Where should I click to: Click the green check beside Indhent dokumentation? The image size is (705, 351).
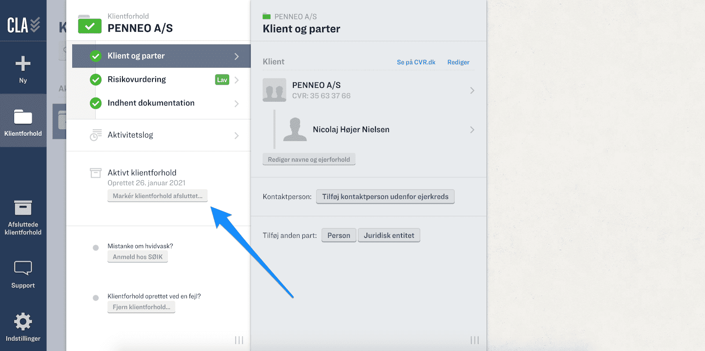[x=96, y=103]
